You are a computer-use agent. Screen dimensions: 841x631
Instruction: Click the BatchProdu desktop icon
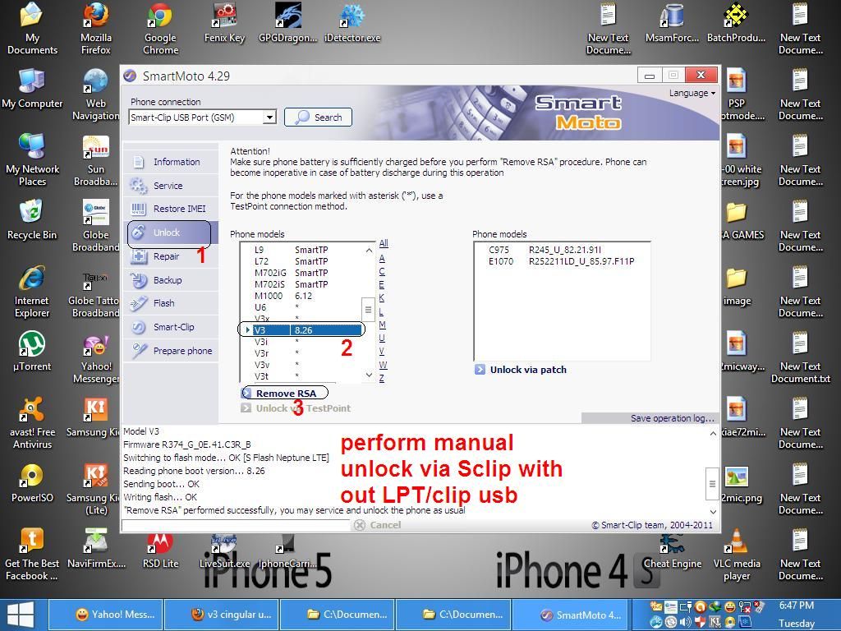pos(736,24)
